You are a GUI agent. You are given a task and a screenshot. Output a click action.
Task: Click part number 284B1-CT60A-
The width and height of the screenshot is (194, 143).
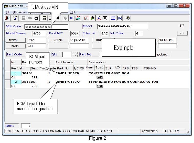click(68, 82)
